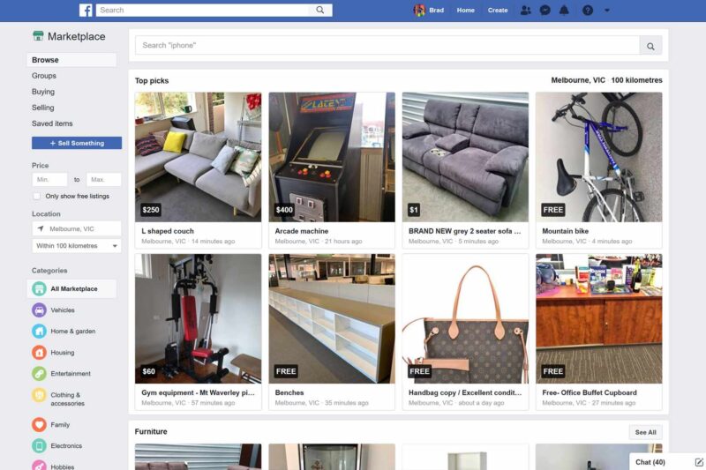Open the account dropdown arrow in top bar

[x=607, y=10]
